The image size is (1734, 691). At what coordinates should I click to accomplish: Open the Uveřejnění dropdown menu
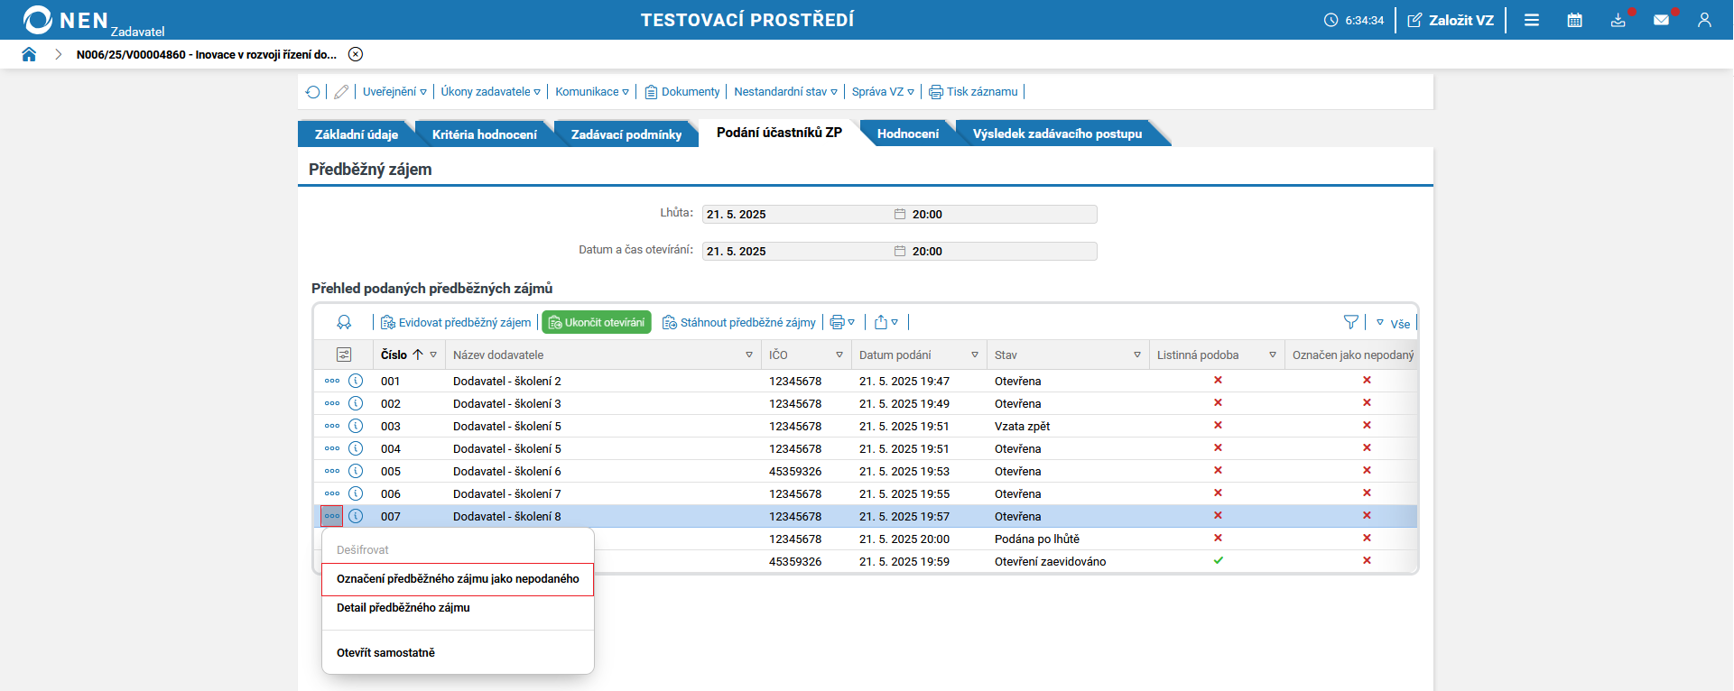coord(394,92)
